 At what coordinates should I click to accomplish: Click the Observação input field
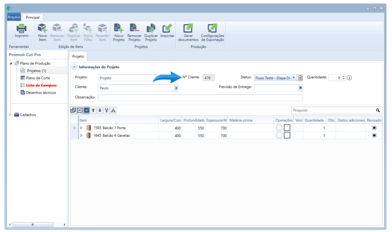[200, 98]
